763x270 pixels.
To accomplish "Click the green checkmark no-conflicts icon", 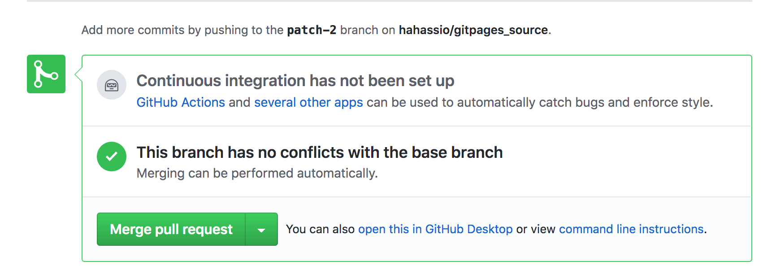I will point(112,157).
